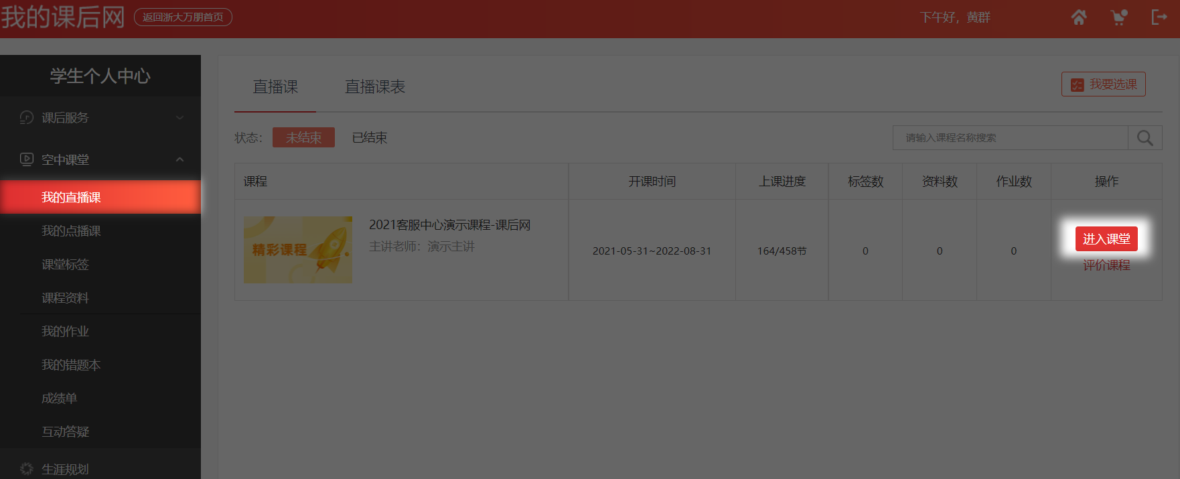Click the 我要选课 button

click(x=1103, y=84)
